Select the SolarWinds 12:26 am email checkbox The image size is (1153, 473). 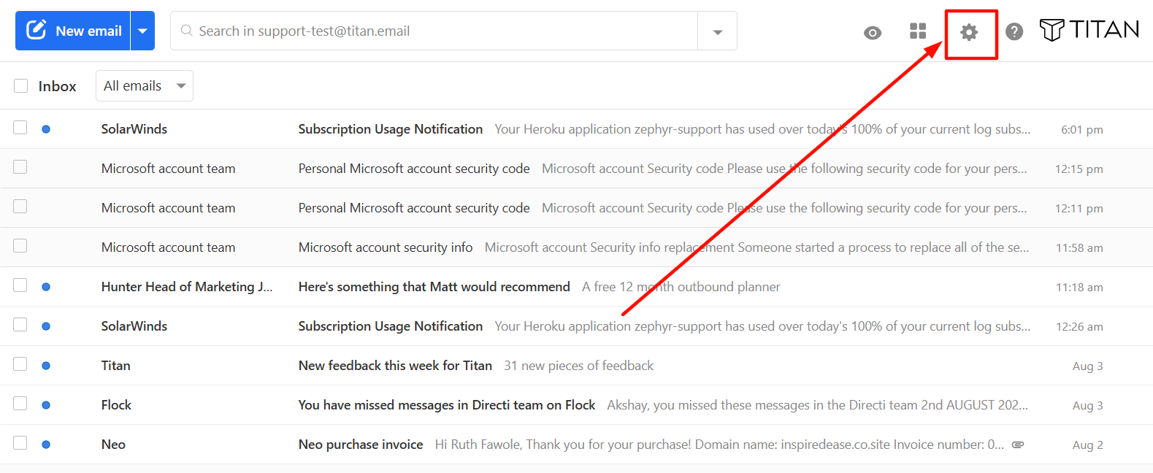(20, 325)
